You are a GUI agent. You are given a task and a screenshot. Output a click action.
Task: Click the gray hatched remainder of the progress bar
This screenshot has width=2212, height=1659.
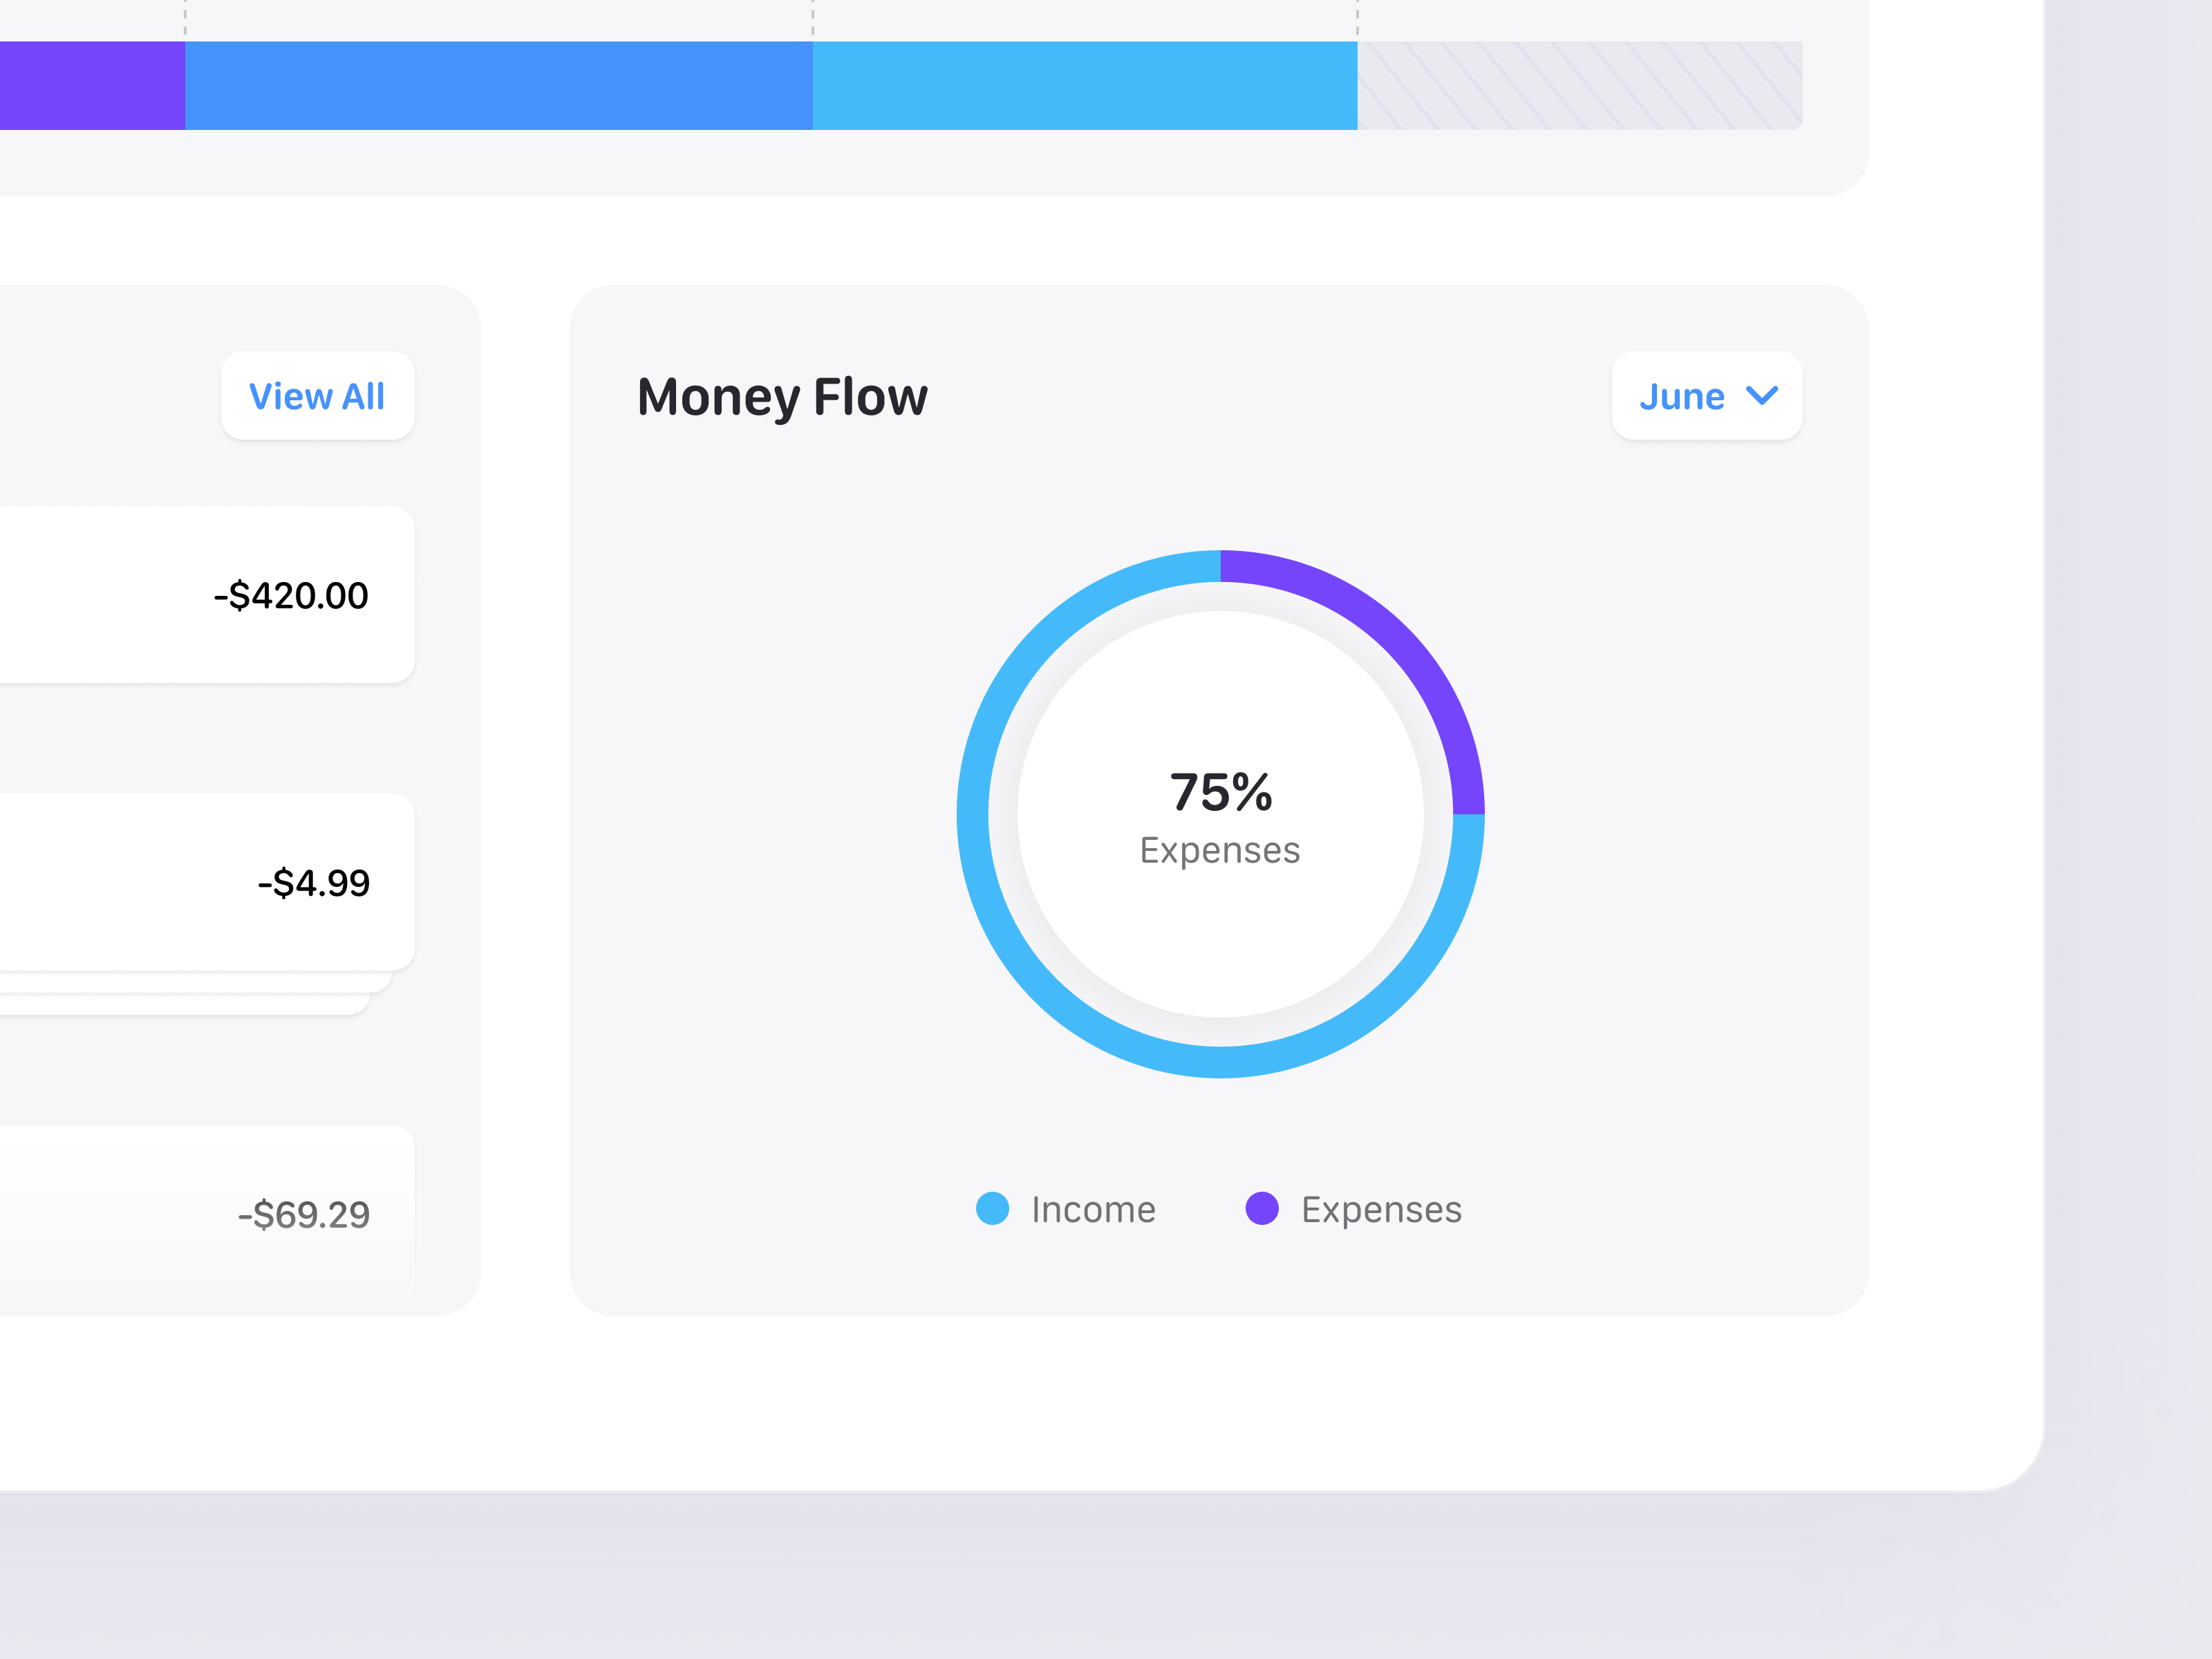pyautogui.click(x=1580, y=87)
